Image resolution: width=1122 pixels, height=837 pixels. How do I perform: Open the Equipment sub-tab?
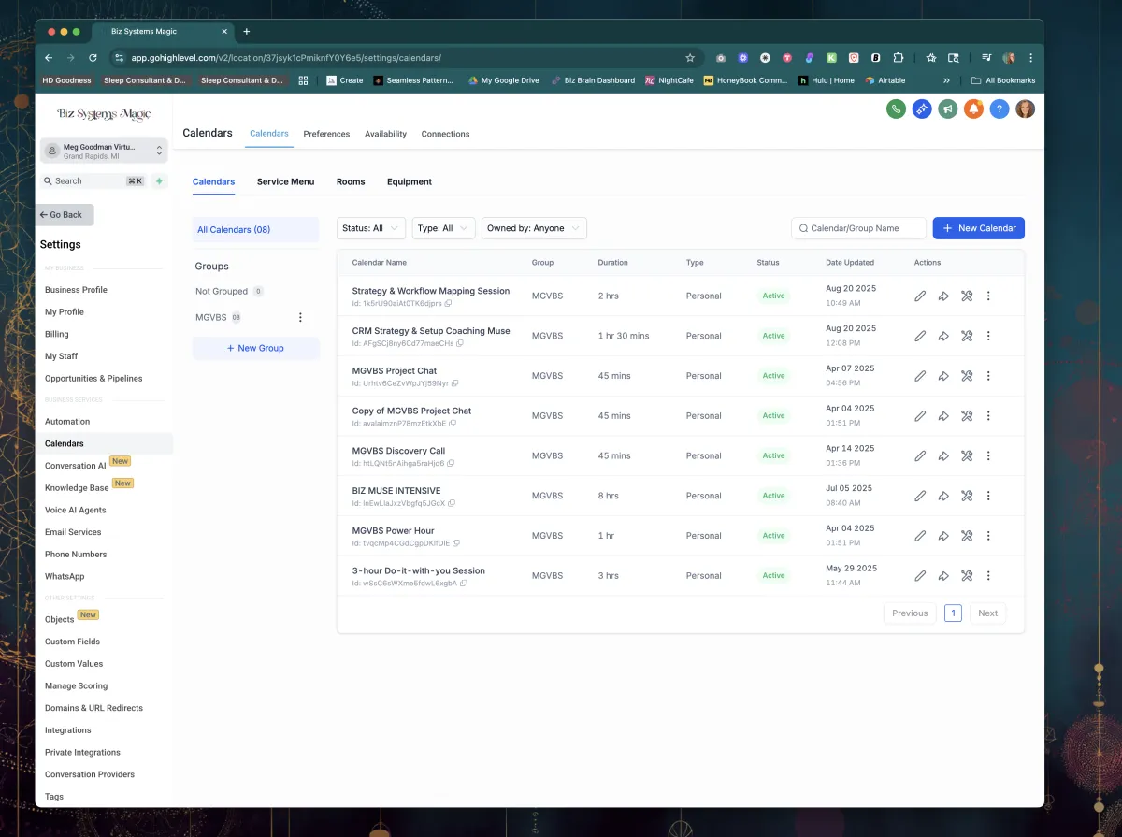coord(410,181)
